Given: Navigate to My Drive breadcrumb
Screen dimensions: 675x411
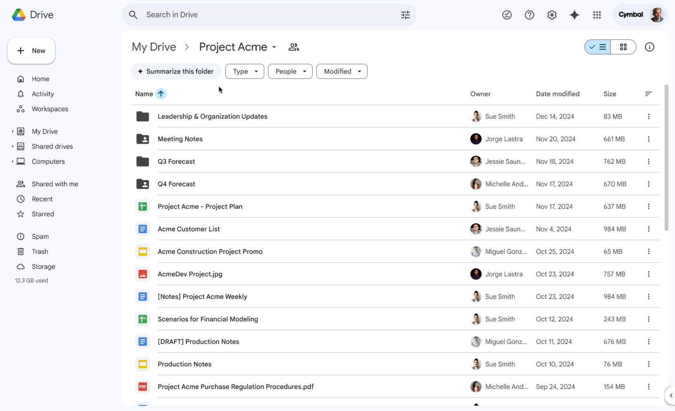Looking at the screenshot, I should tap(154, 47).
